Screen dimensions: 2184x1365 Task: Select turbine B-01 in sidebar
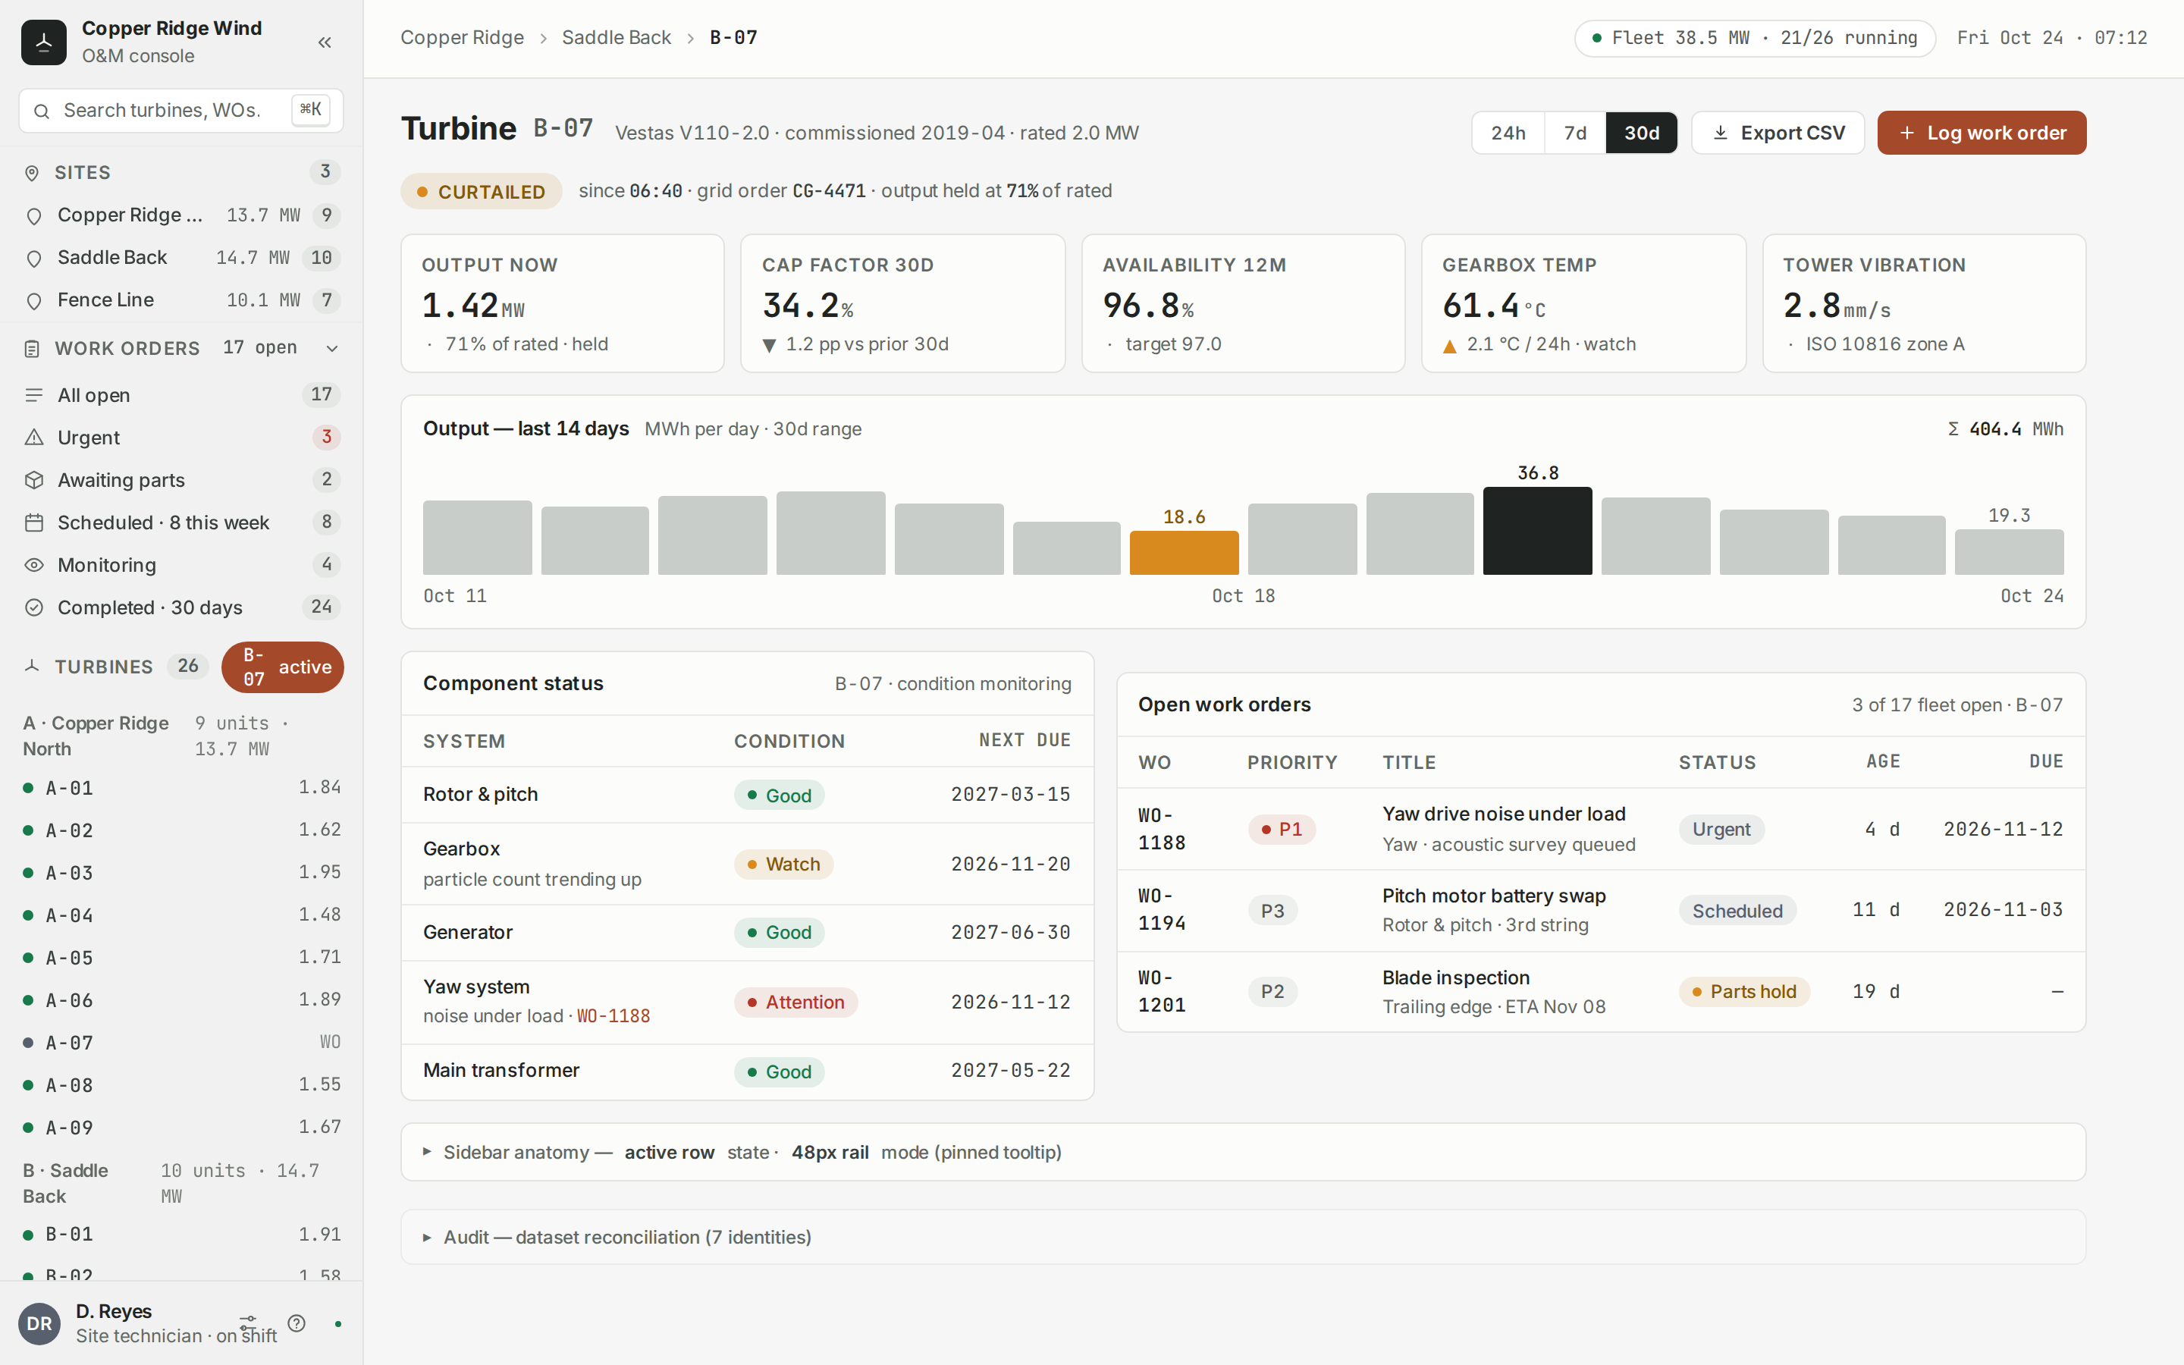181,1234
